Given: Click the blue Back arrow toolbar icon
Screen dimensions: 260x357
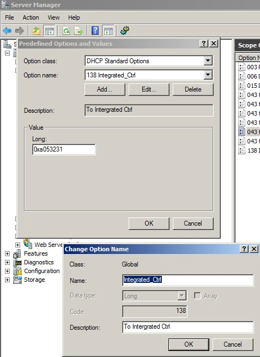Looking at the screenshot, I should [x=7, y=31].
